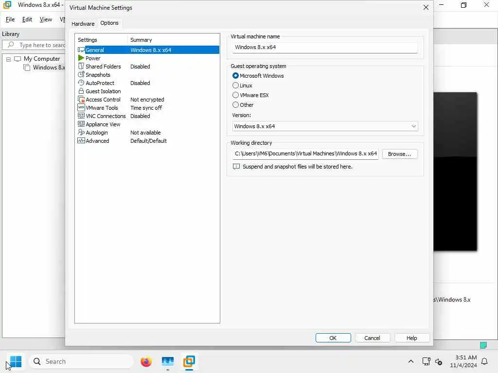498x373 pixels.
Task: Click the Windows 8.x VM icon in library
Action: [27, 68]
